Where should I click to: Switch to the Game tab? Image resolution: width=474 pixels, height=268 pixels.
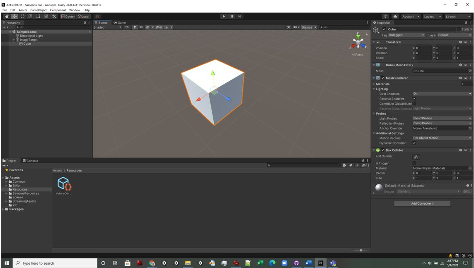[x=119, y=23]
